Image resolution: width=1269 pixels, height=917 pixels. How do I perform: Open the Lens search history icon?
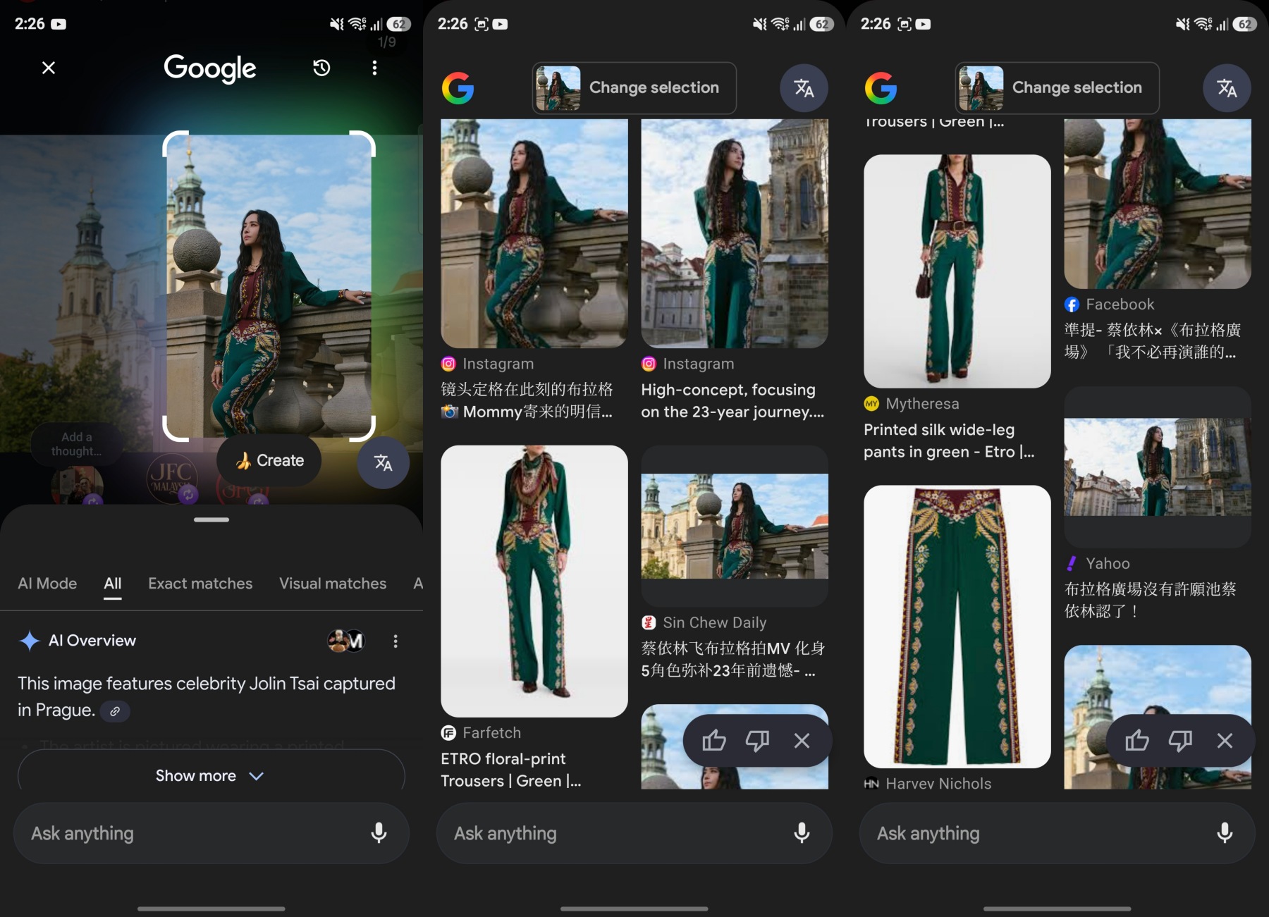(x=321, y=68)
